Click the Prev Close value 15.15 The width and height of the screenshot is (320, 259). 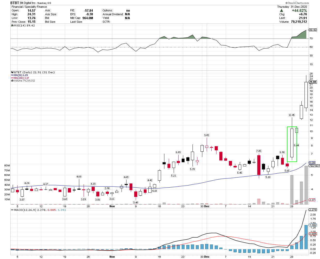coord(31,22)
